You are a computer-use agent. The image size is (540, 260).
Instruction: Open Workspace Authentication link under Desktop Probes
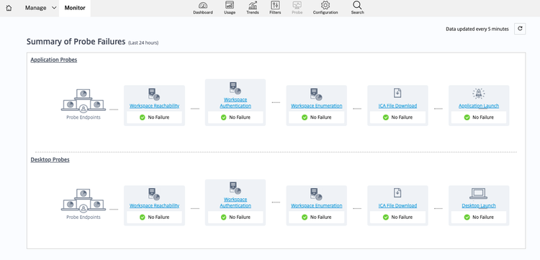pyautogui.click(x=235, y=202)
